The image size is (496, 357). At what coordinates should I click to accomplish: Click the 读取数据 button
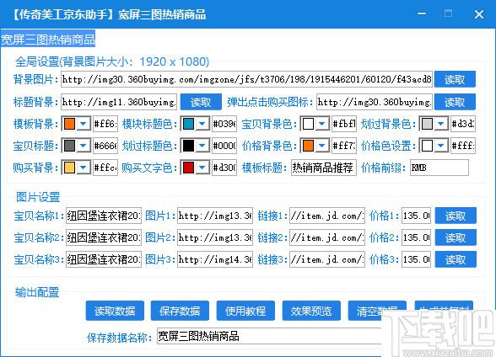point(115,311)
